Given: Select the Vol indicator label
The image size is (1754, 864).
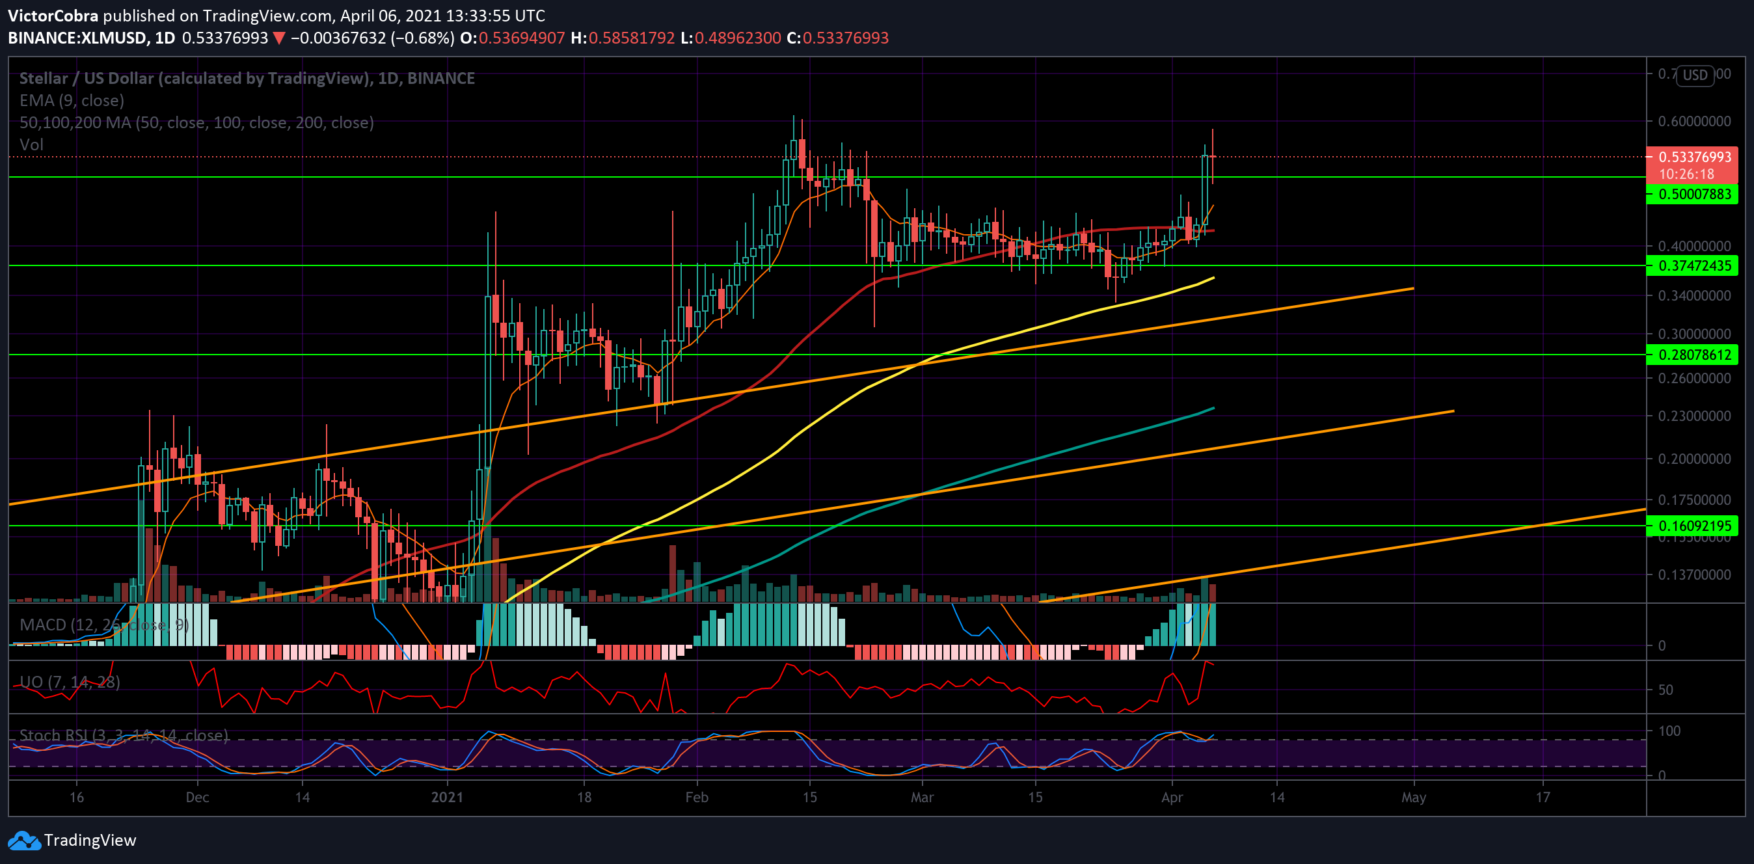Looking at the screenshot, I should tap(31, 145).
